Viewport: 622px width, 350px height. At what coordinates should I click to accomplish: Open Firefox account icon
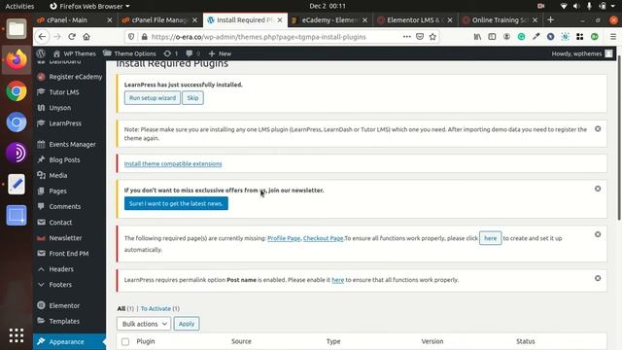[x=506, y=37]
